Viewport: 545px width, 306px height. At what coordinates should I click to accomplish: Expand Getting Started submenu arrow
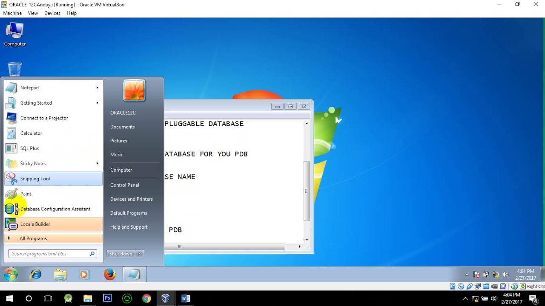point(98,103)
